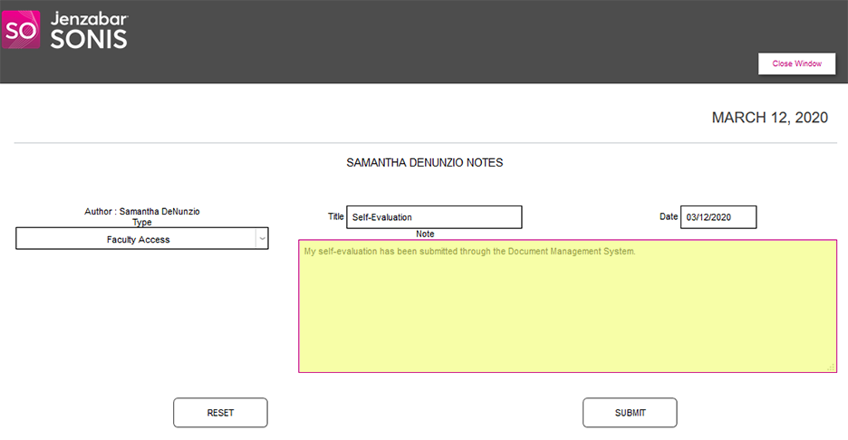848x440 pixels.
Task: Click the Title field label
Action: click(335, 216)
